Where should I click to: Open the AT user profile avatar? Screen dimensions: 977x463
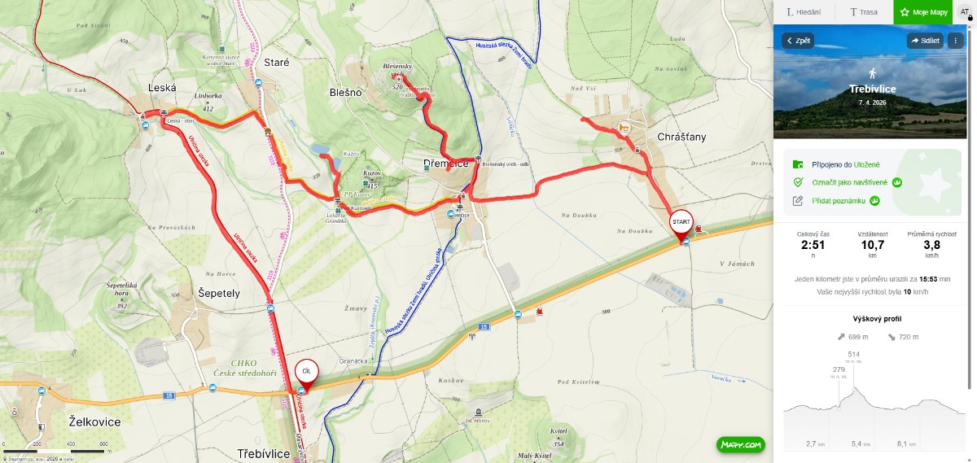coord(965,12)
